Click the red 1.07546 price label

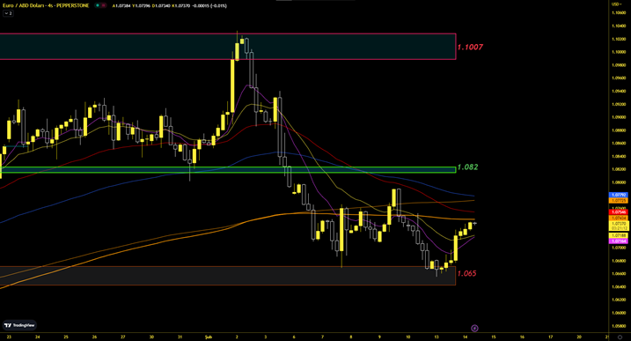point(619,212)
